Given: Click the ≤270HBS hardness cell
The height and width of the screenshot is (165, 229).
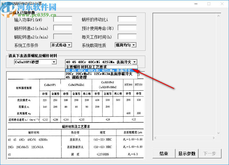Looking at the screenshot, I should point(103,154).
